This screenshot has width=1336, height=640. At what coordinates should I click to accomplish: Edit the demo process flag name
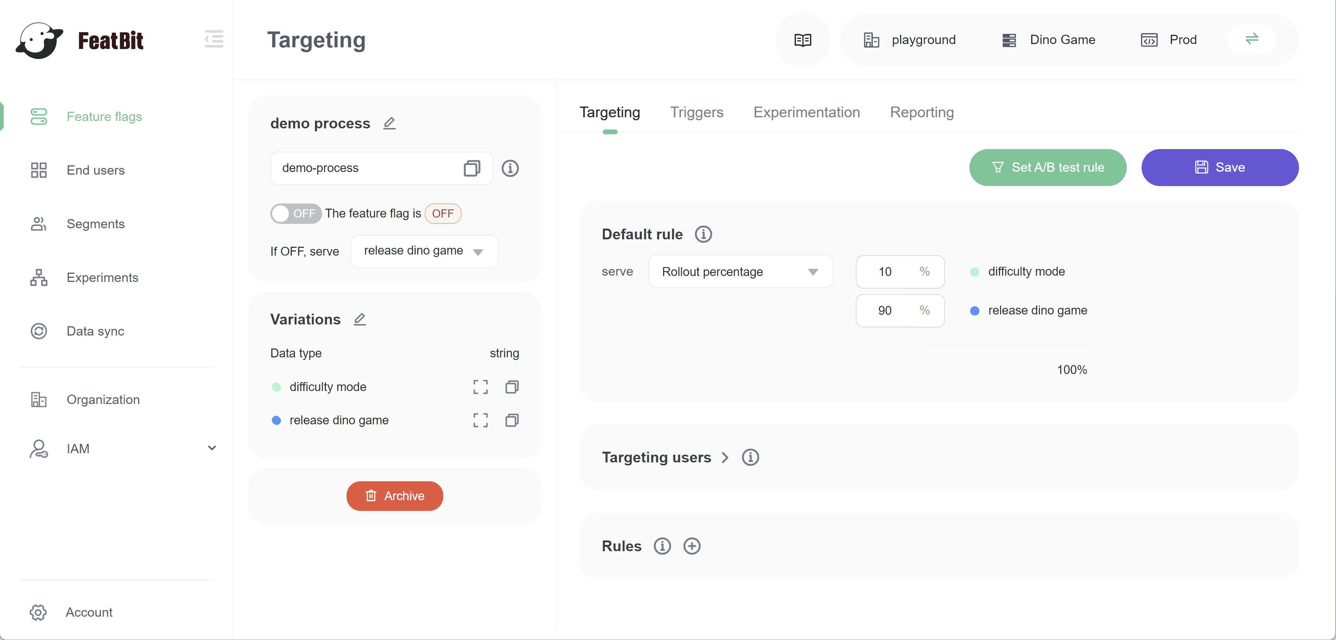(x=390, y=123)
